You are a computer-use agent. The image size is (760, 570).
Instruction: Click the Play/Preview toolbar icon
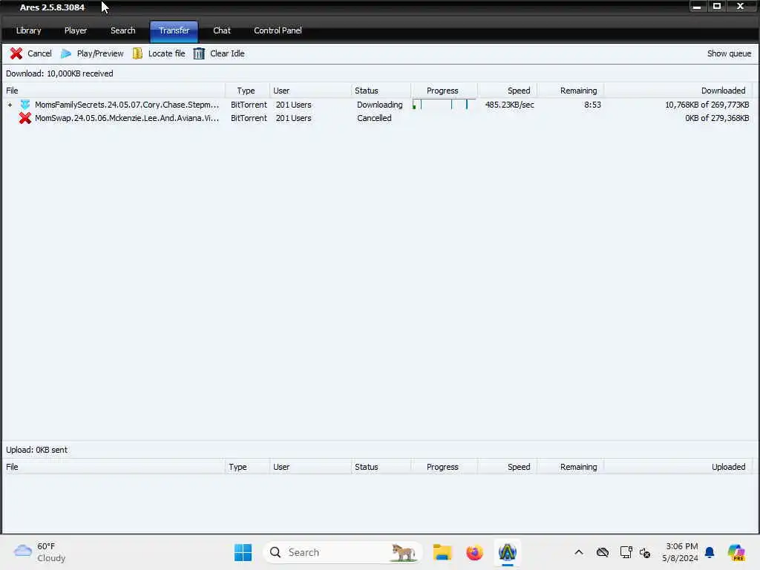pos(66,53)
